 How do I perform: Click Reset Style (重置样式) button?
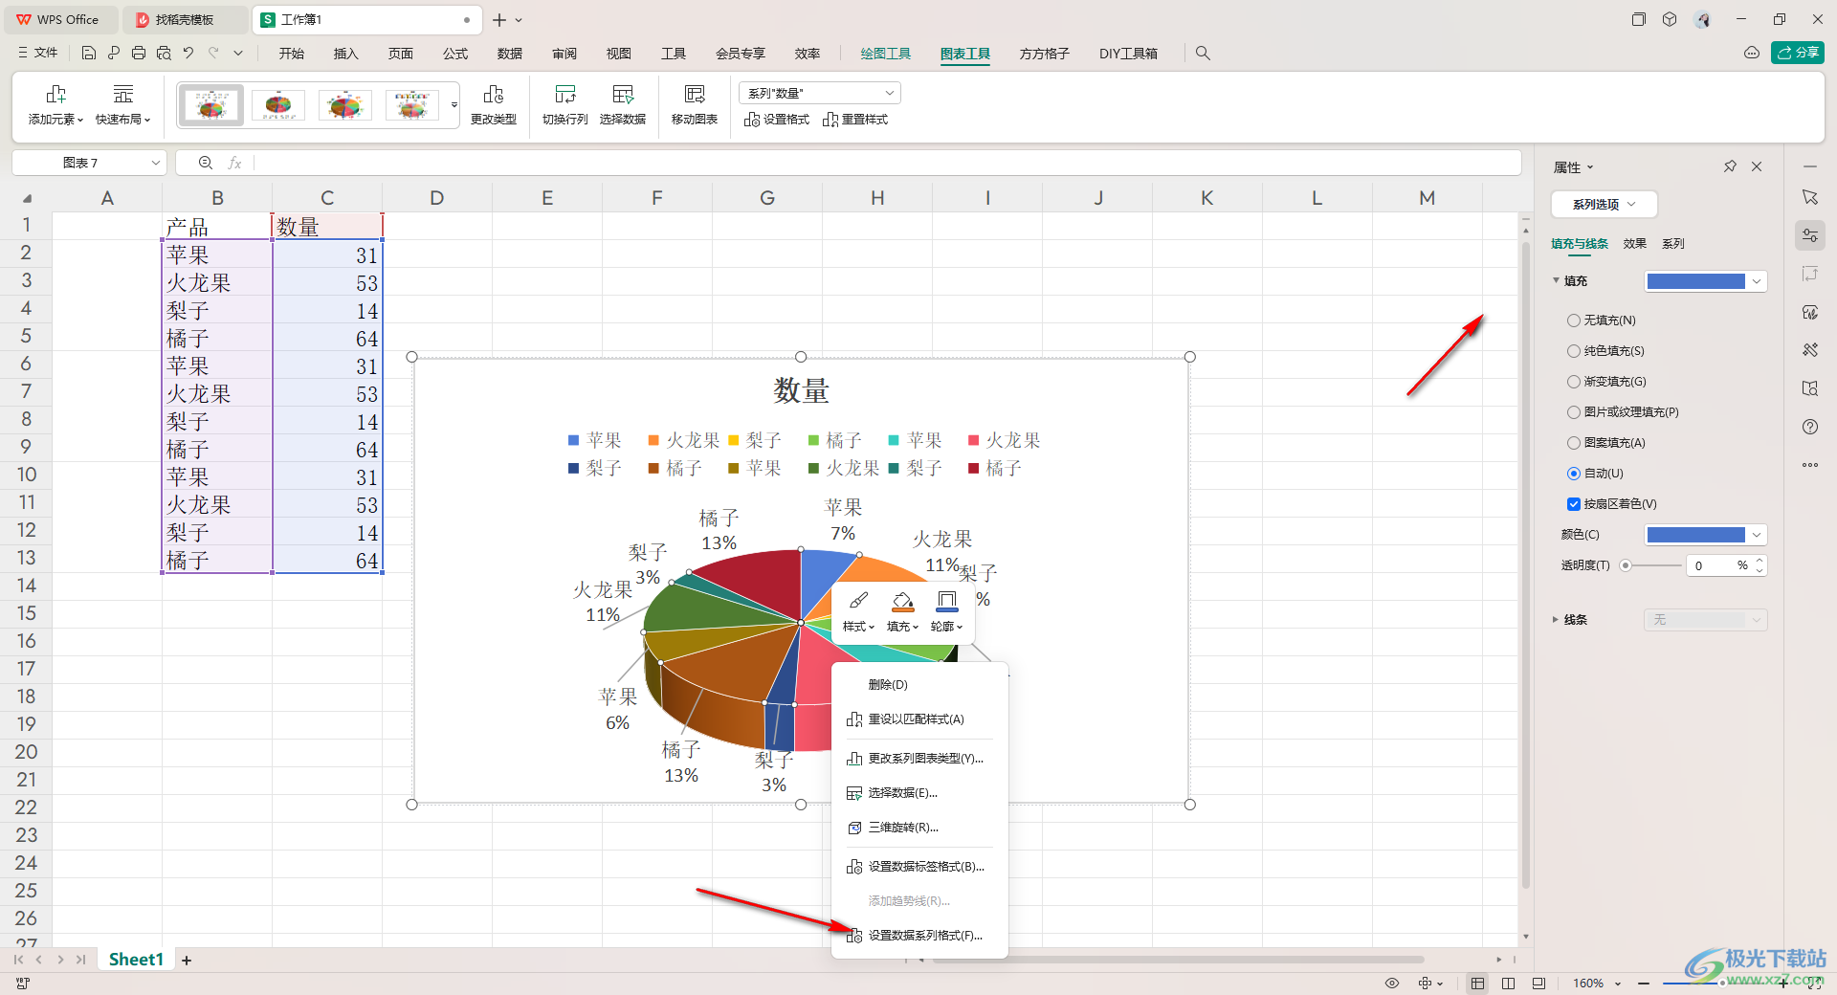855,120
